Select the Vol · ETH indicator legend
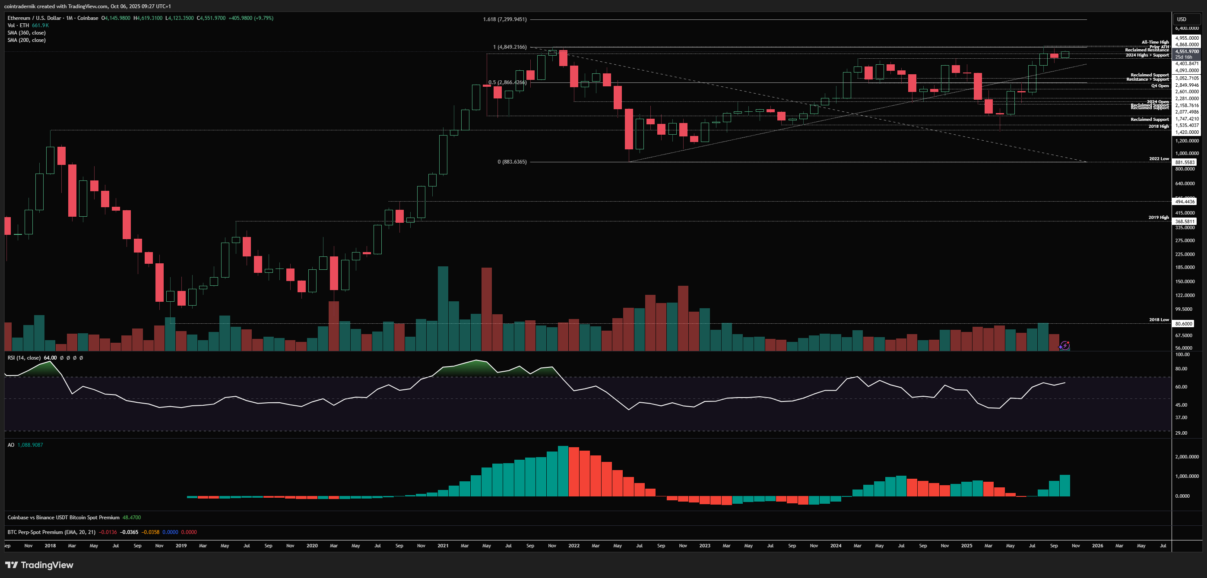This screenshot has width=1207, height=578. click(x=18, y=25)
